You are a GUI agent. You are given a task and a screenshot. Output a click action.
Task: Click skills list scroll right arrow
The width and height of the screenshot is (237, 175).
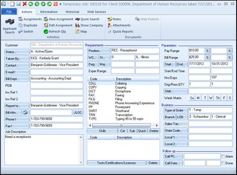coord(157,125)
